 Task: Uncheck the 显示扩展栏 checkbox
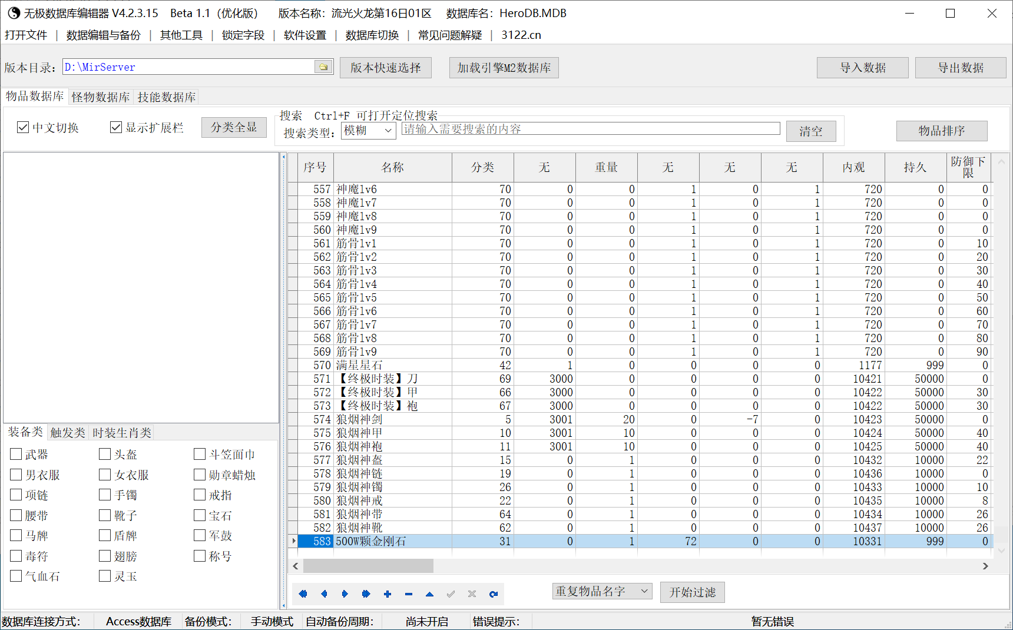coord(116,127)
